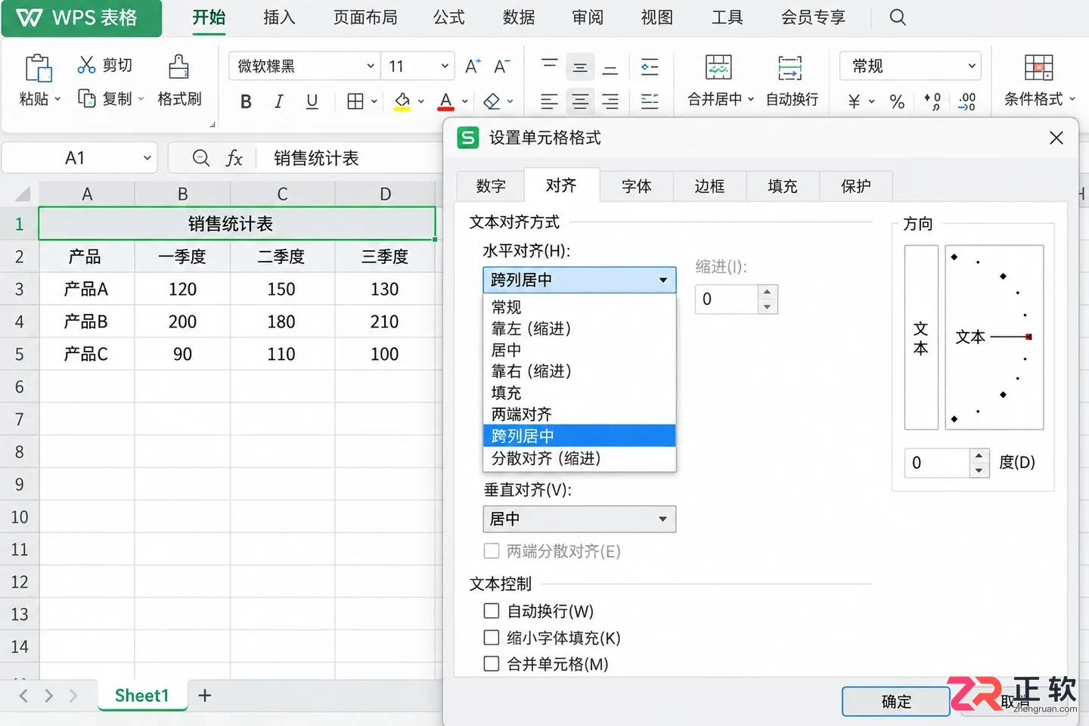Toggle Bold formatting
1089x726 pixels.
[246, 101]
